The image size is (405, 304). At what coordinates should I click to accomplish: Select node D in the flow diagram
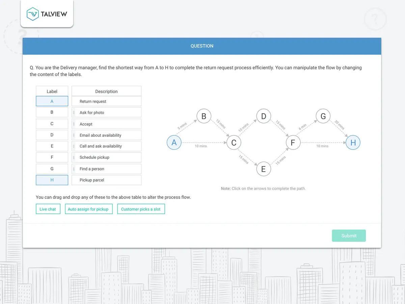point(264,116)
